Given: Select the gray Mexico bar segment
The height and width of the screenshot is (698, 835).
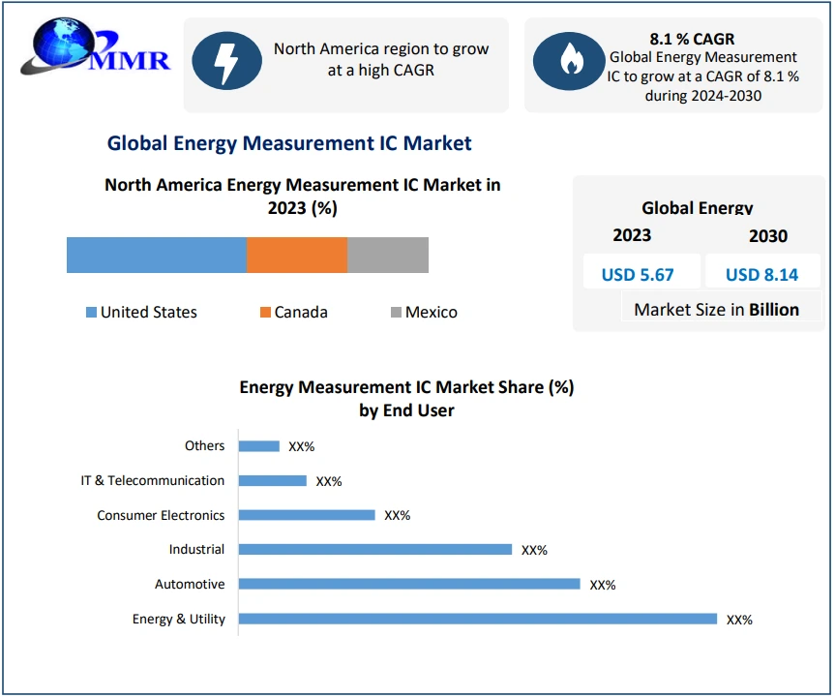Looking at the screenshot, I should (387, 255).
